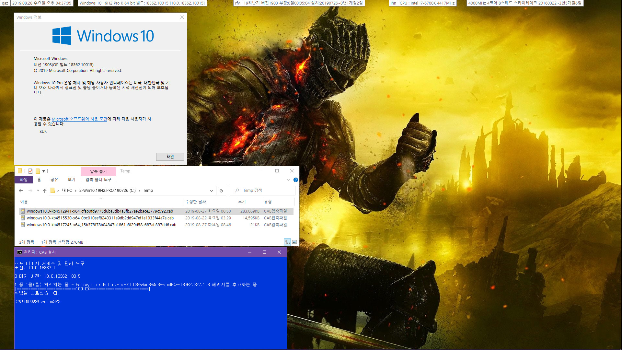Click the Properties quick access checkmark icon
622x350 pixels.
30,171
